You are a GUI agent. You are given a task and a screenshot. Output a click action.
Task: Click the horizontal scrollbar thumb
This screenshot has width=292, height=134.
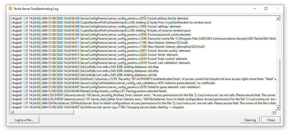[x=44, y=112]
